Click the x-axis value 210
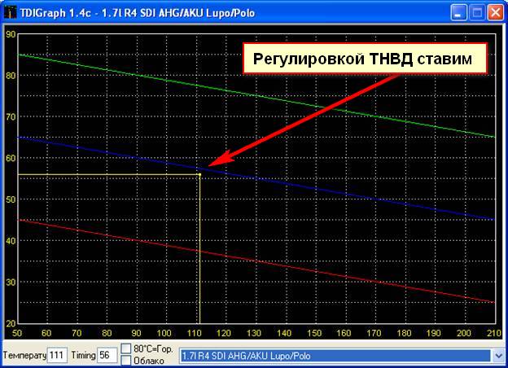 coord(494,333)
